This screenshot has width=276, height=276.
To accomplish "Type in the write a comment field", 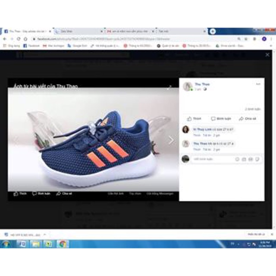I will pyautogui.click(x=212, y=159).
